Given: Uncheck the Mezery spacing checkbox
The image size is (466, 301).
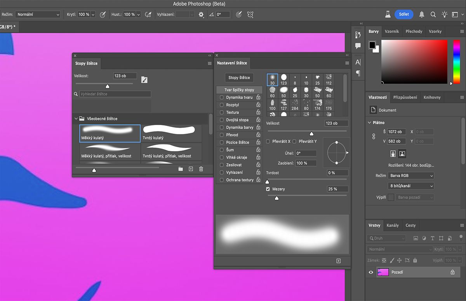Looking at the screenshot, I should click(x=268, y=189).
